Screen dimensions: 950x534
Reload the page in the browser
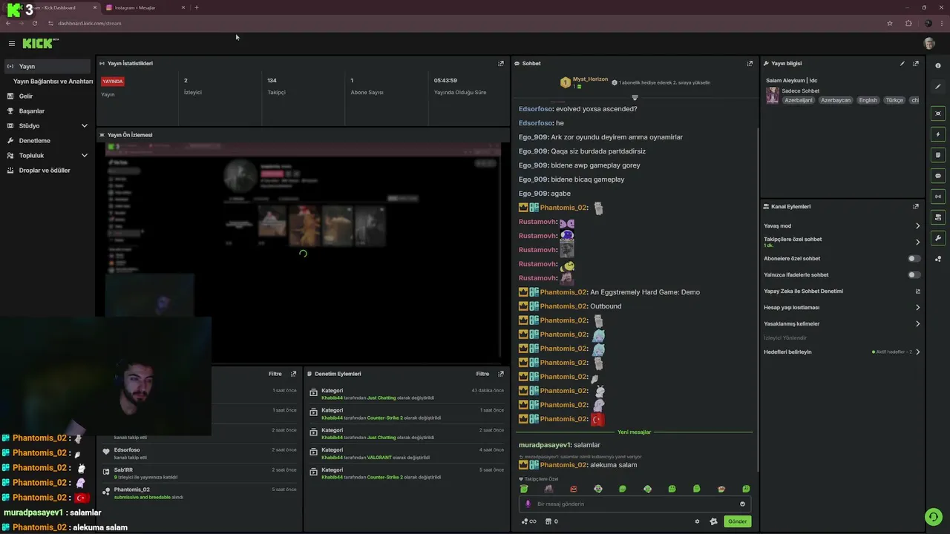34,23
